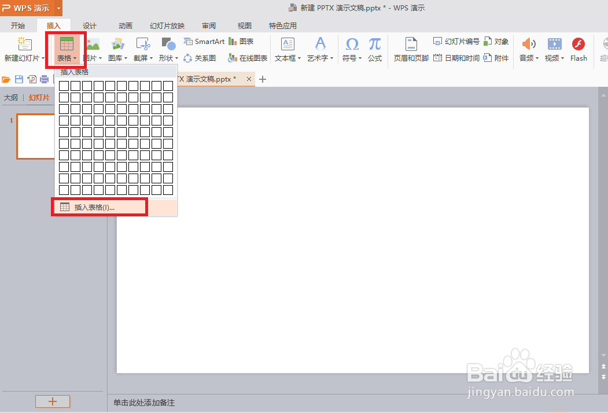Screen dimensions: 608x413
Task: Insert a relationship diagram (关系图)
Action: [x=200, y=58]
